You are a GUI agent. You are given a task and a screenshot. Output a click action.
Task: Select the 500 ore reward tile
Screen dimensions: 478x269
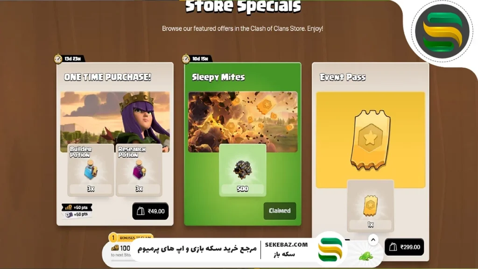(x=243, y=170)
